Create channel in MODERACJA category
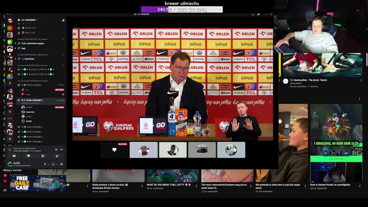This screenshot has width=368, height=207. [x=63, y=55]
